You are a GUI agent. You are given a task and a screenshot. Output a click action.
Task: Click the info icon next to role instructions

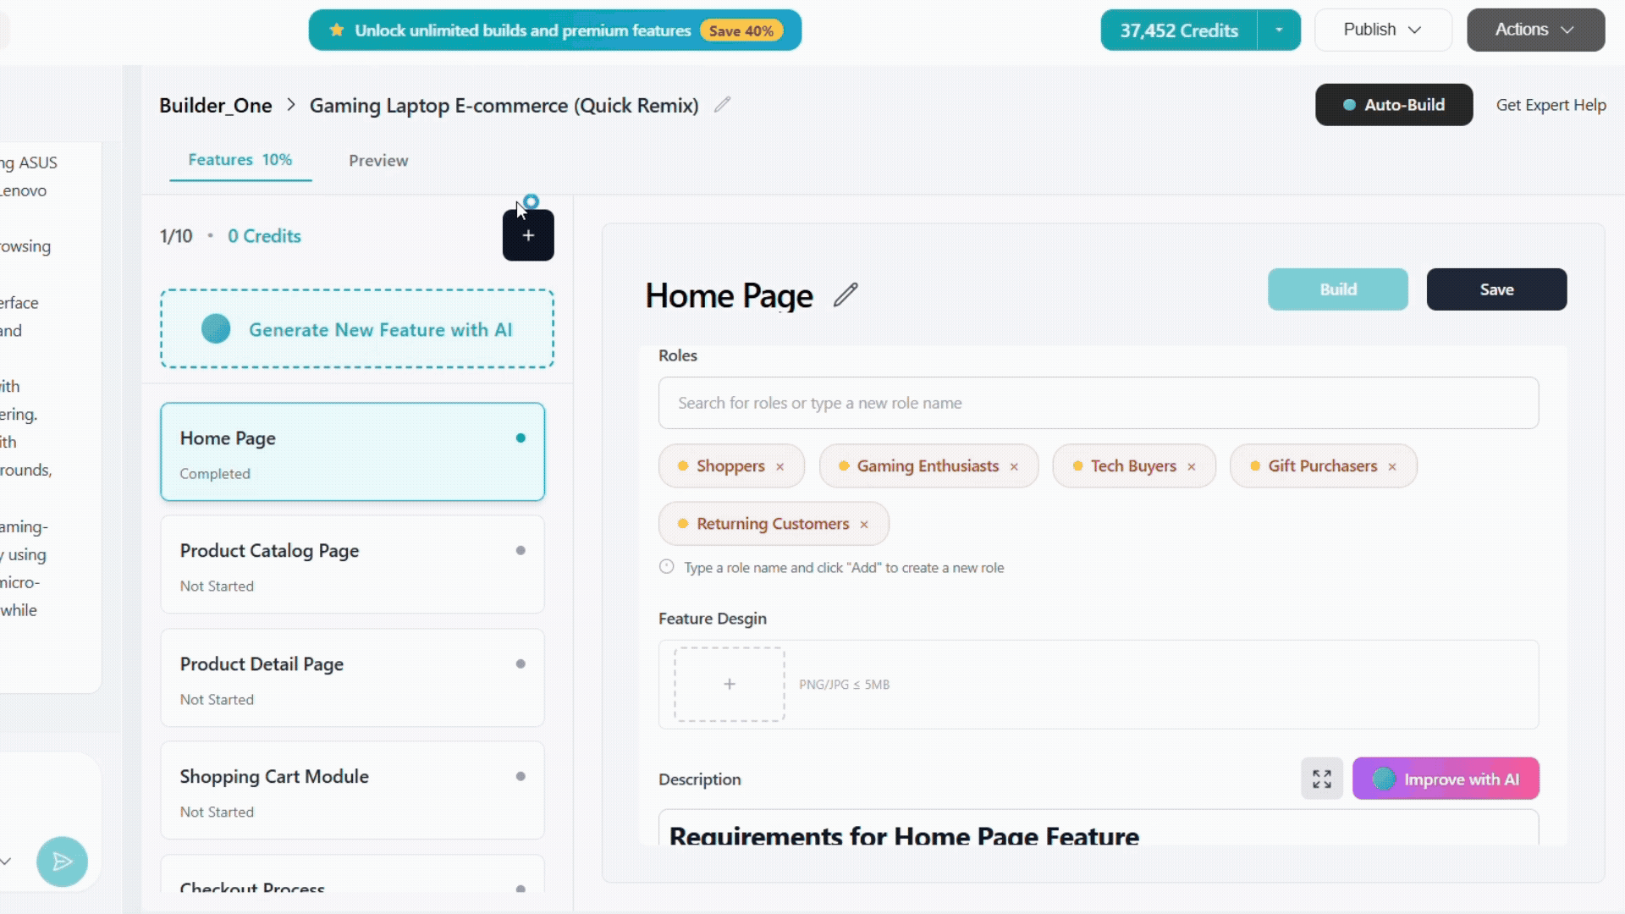(x=665, y=566)
